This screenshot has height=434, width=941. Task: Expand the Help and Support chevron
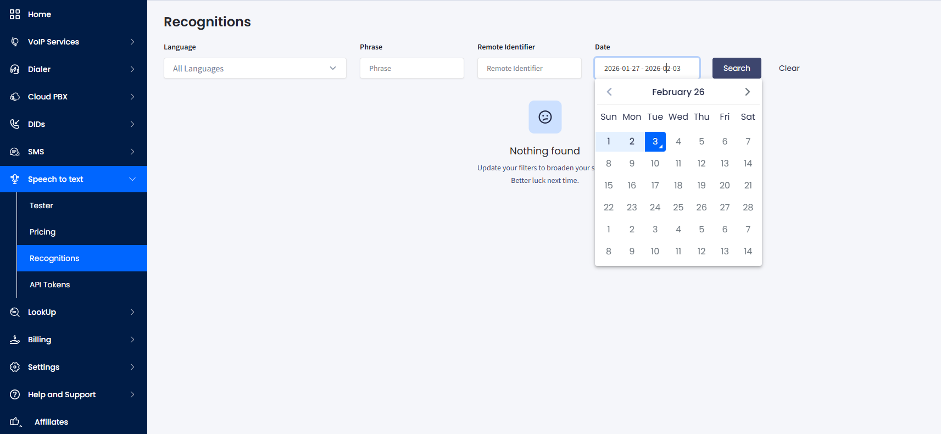132,394
